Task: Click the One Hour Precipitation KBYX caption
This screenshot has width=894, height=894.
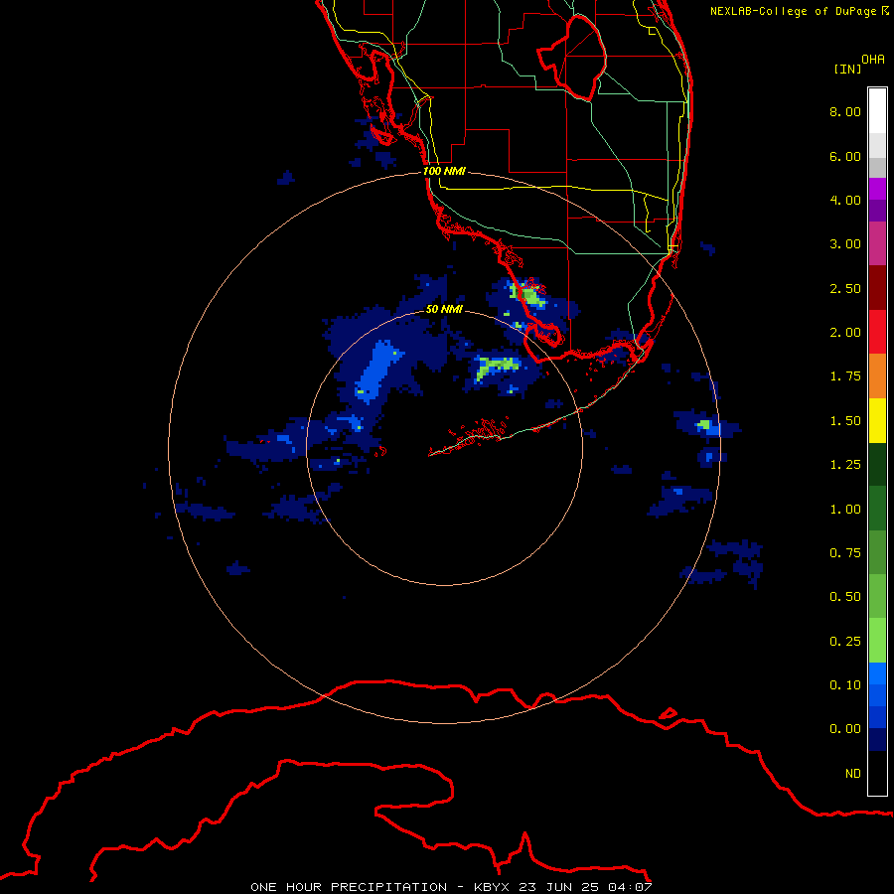Action: (451, 887)
